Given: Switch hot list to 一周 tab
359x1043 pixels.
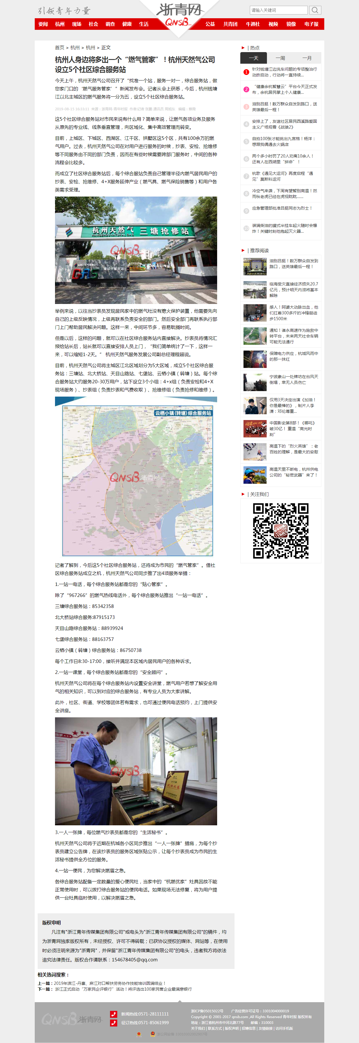Looking at the screenshot, I should tap(280, 58).
